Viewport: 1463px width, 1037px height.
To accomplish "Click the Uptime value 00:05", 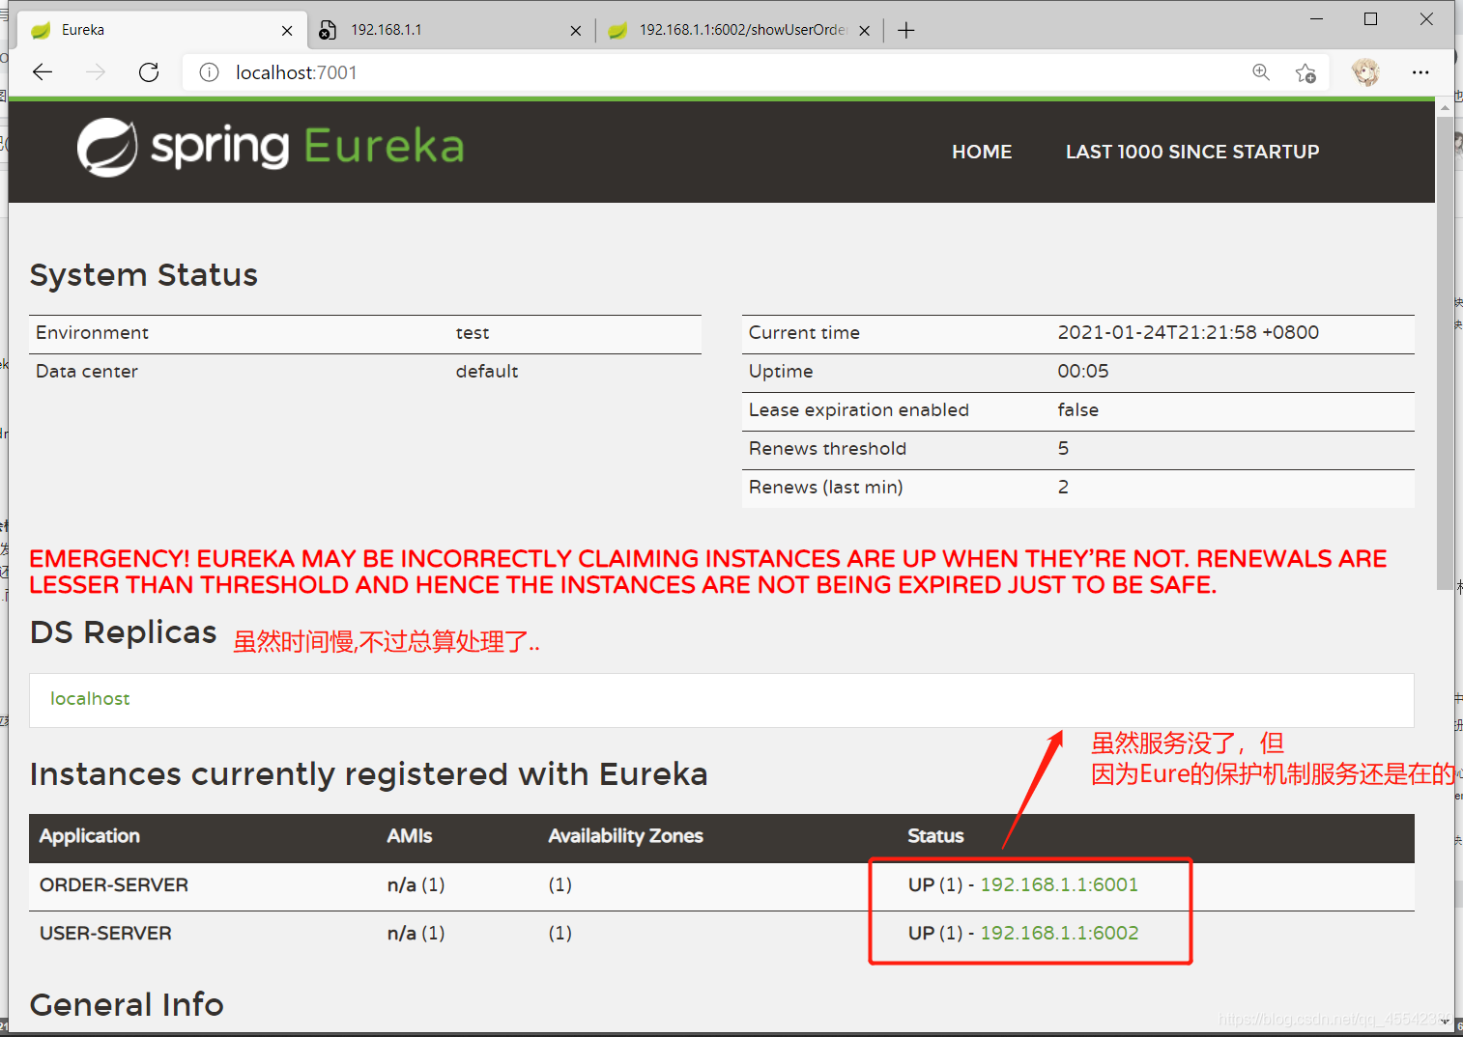I will [x=1083, y=371].
